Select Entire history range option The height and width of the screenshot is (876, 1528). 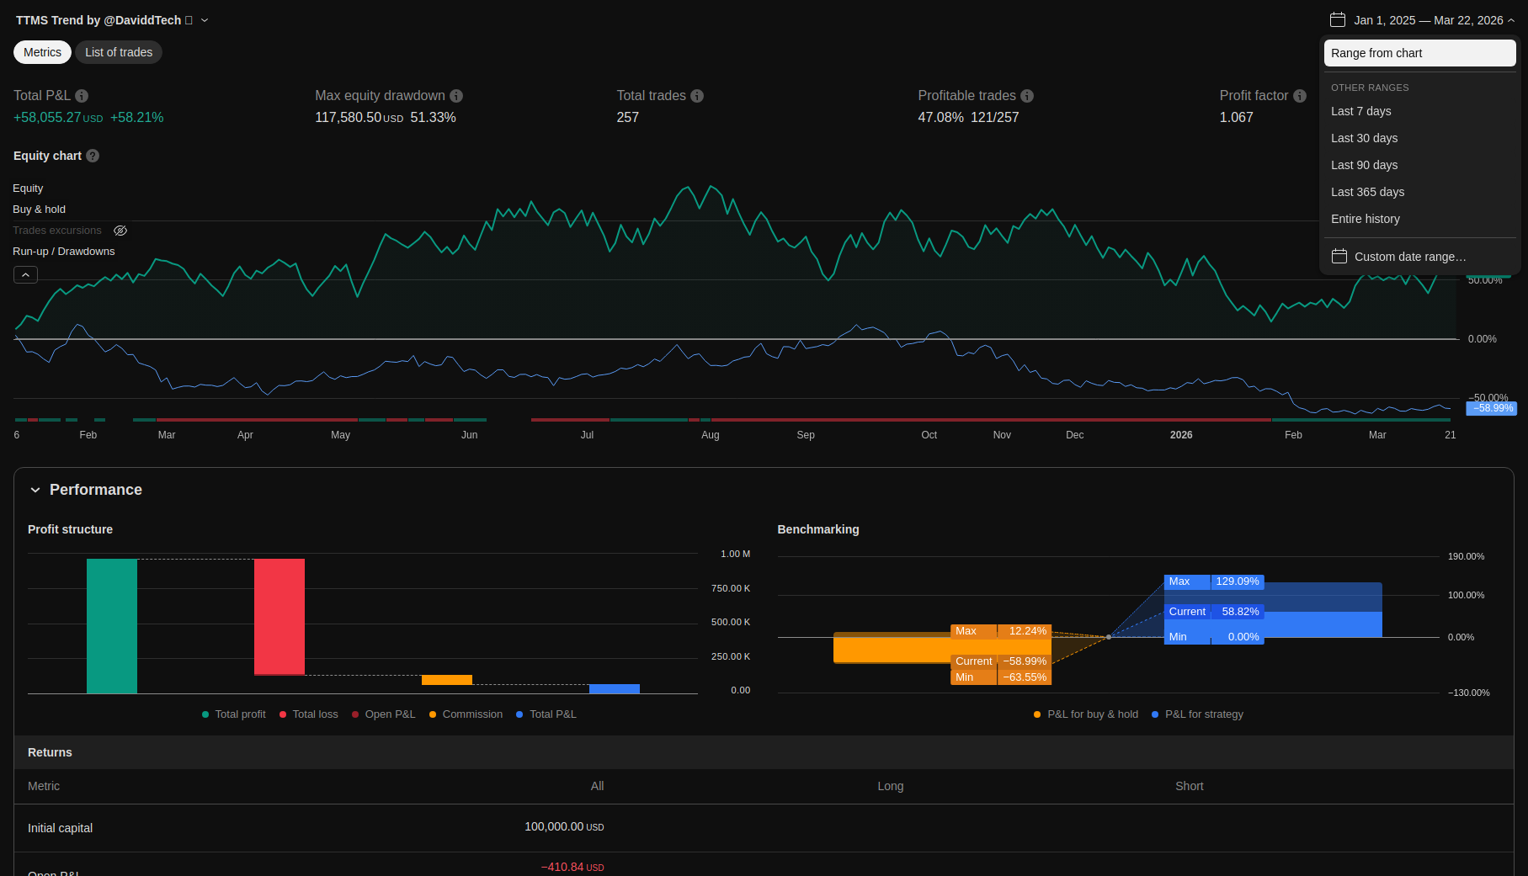(x=1365, y=219)
